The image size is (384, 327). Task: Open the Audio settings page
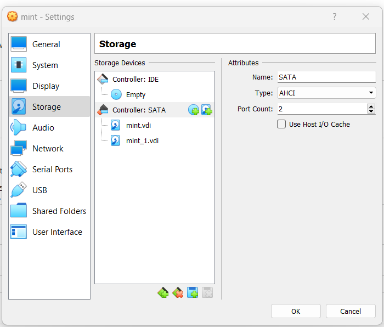[x=49, y=128]
